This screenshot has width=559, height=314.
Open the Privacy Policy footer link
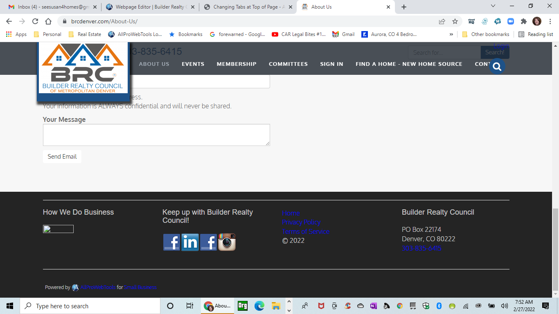(x=301, y=222)
